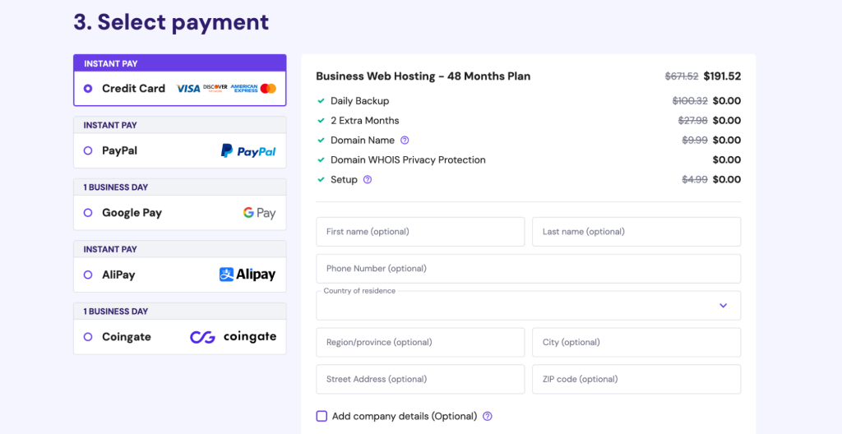Click the struck-through $671.52 price

tap(682, 76)
